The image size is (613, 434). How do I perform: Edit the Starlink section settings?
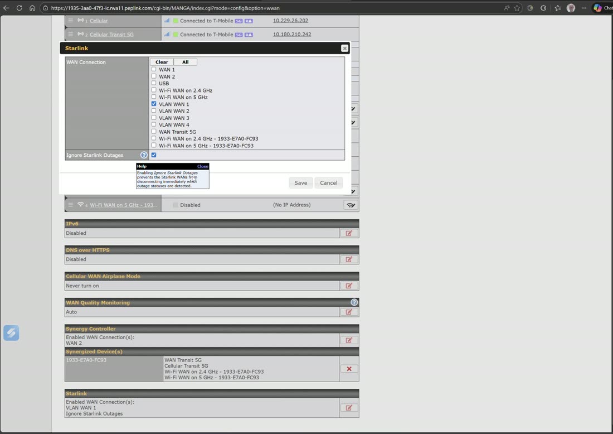coord(349,408)
